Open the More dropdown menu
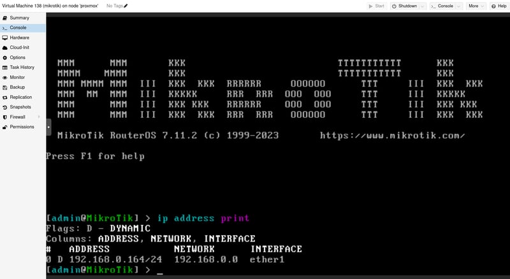The width and height of the screenshot is (510, 279). click(476, 6)
